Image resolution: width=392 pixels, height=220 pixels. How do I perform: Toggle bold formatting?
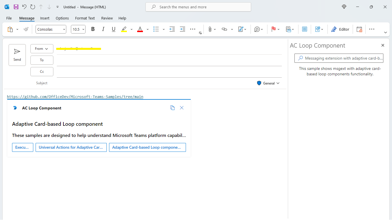[93, 29]
